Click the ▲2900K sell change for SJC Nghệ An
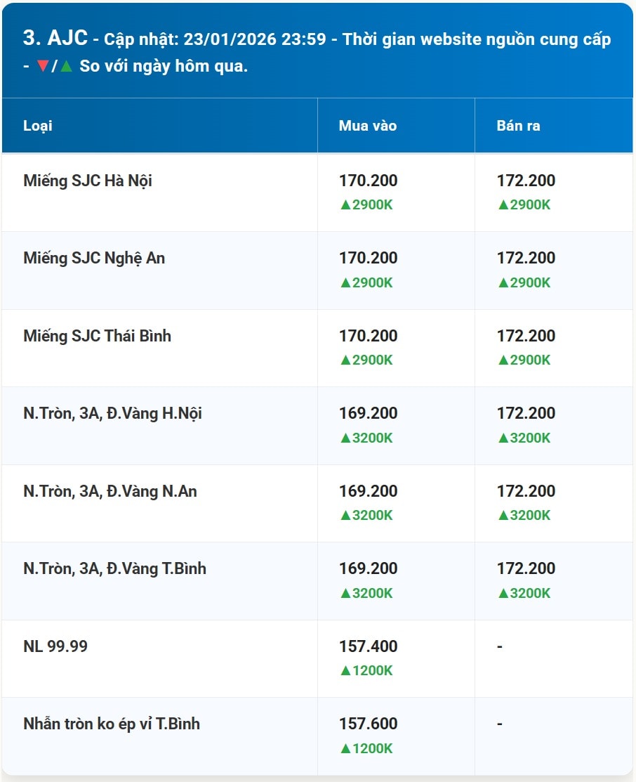This screenshot has width=636, height=782. (x=524, y=282)
